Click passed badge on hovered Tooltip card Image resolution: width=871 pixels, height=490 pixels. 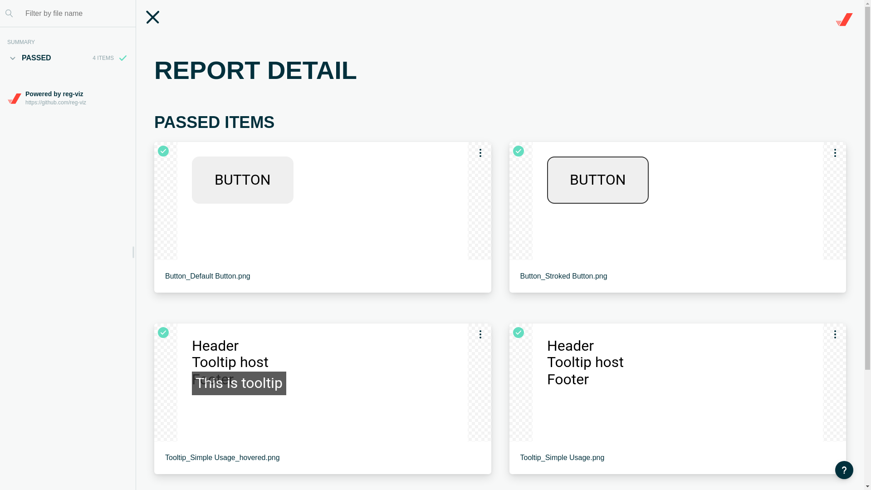(x=163, y=333)
